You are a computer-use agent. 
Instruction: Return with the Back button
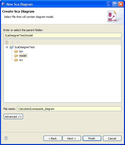53,138
